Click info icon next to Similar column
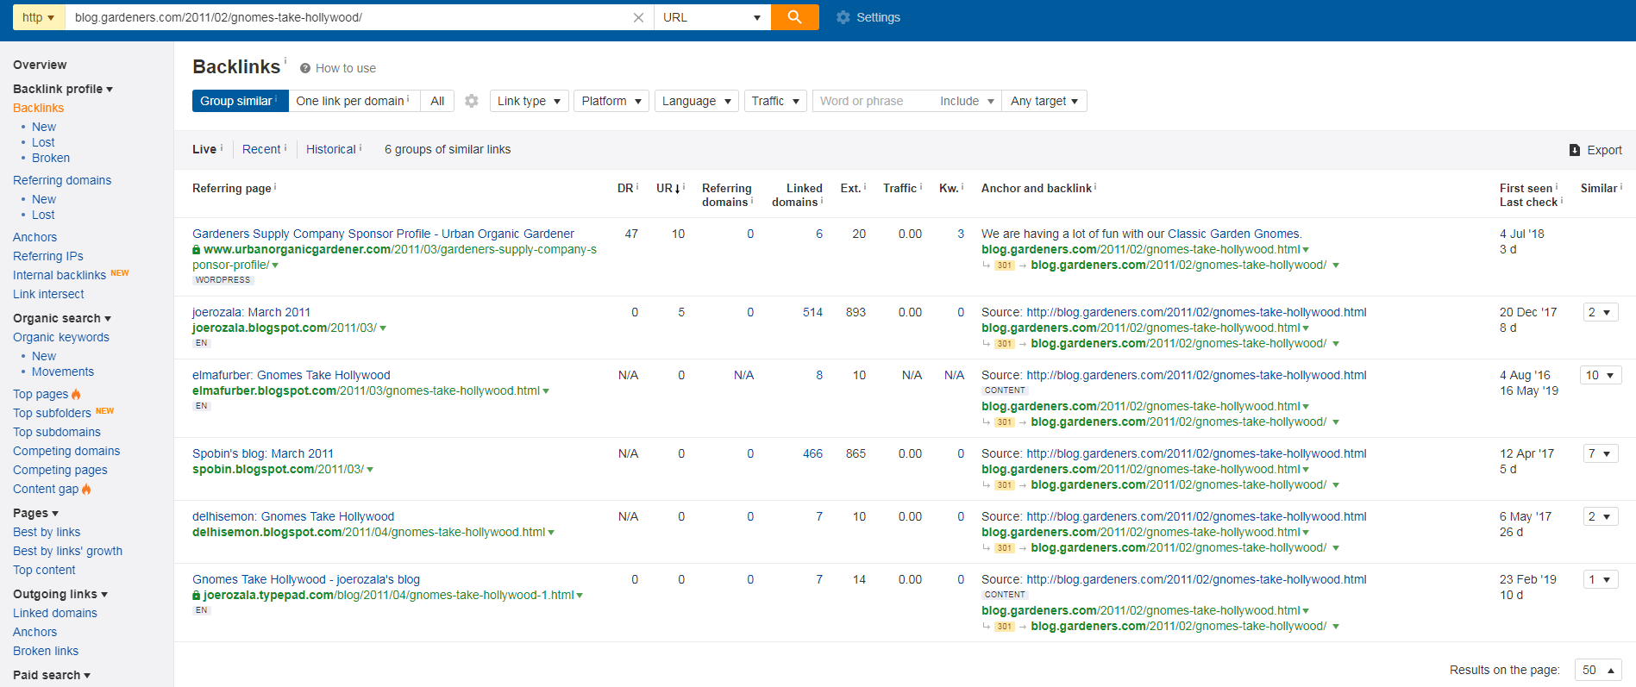This screenshot has height=687, width=1636. coord(1621,186)
